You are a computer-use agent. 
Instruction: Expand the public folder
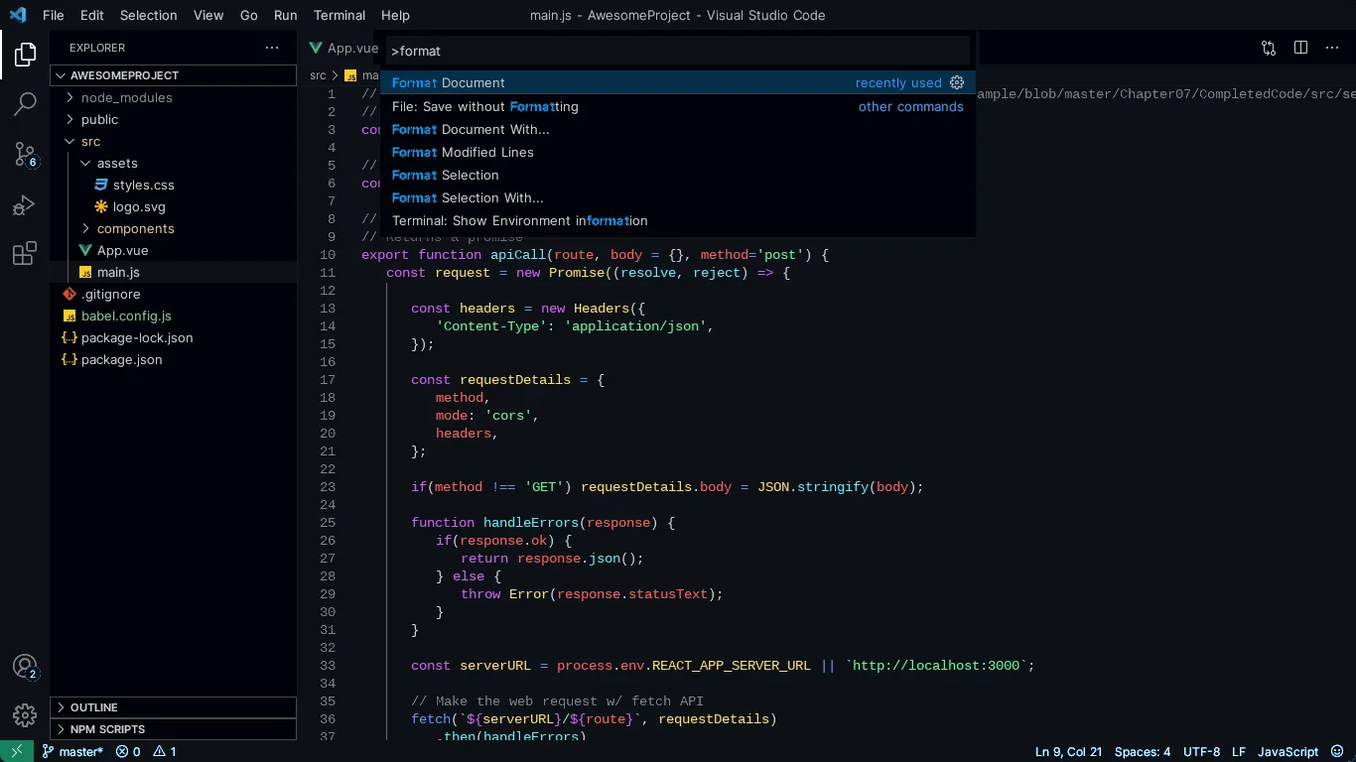[174, 119]
